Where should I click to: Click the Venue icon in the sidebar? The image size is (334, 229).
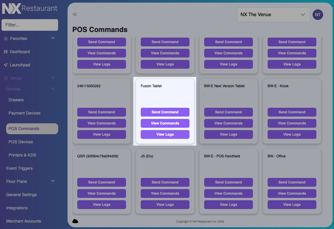[x=6, y=78]
